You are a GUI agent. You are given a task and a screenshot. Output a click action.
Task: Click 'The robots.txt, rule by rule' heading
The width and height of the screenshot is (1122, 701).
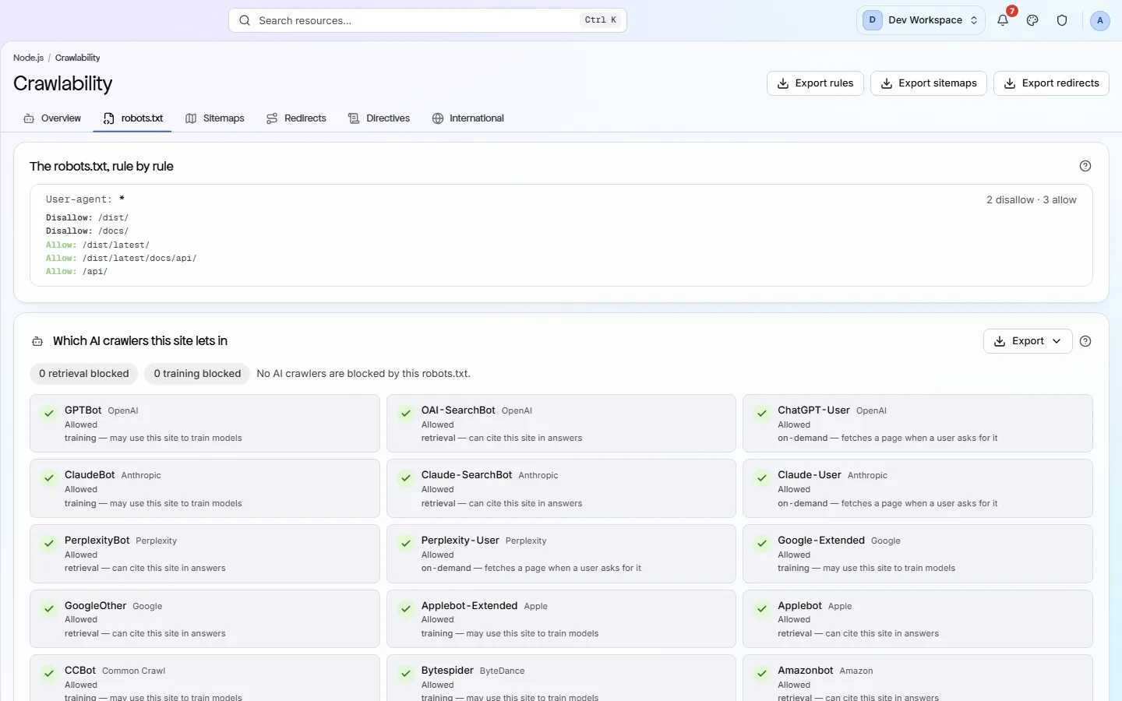point(101,167)
